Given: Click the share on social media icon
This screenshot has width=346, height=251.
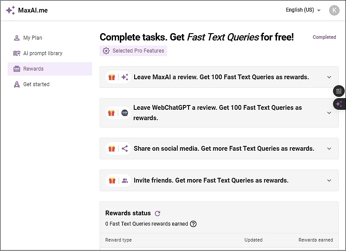Looking at the screenshot, I should (x=124, y=148).
